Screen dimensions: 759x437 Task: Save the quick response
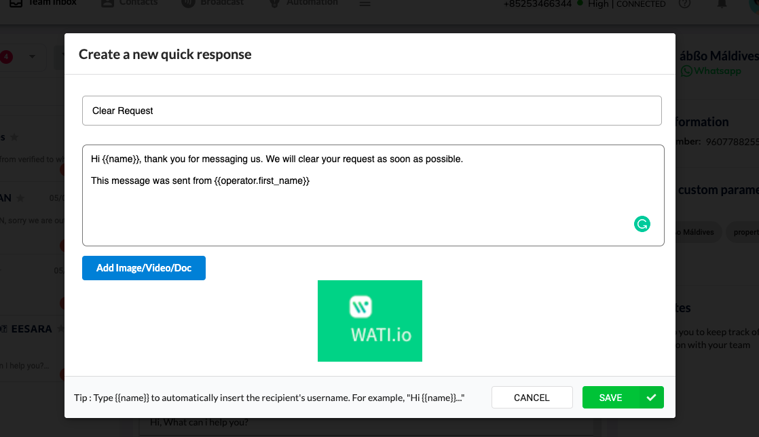(623, 398)
